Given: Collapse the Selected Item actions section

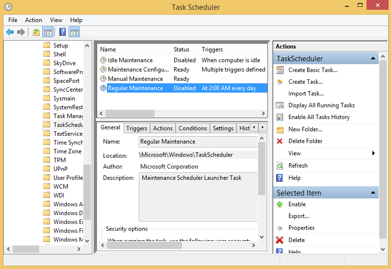Looking at the screenshot, I should 373,193.
